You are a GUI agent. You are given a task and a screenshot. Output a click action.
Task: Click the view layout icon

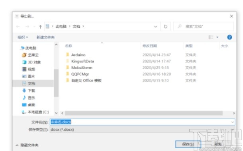[x=211, y=37]
